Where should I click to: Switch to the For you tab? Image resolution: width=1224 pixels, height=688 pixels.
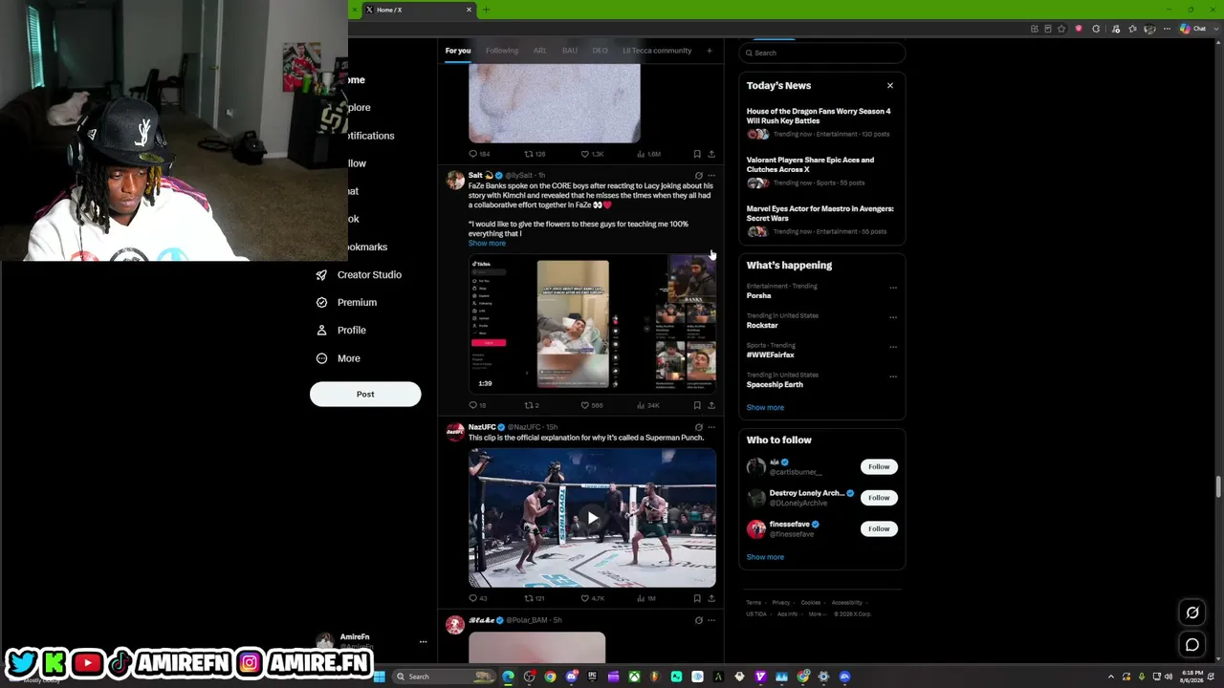click(x=458, y=51)
